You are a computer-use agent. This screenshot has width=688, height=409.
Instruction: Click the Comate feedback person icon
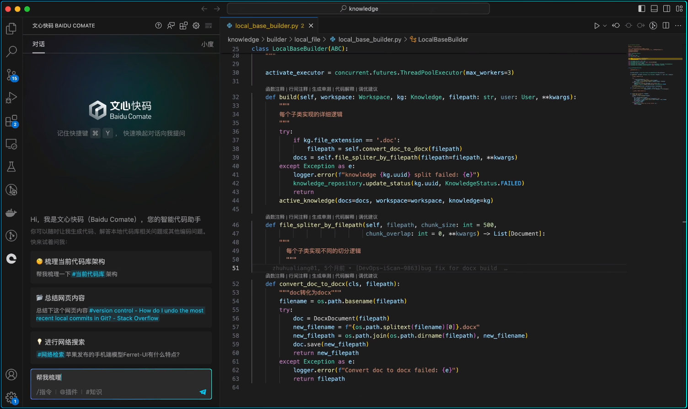coord(171,26)
